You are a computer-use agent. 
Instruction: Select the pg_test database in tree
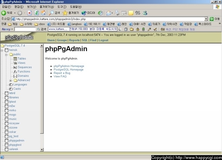(x=14, y=136)
